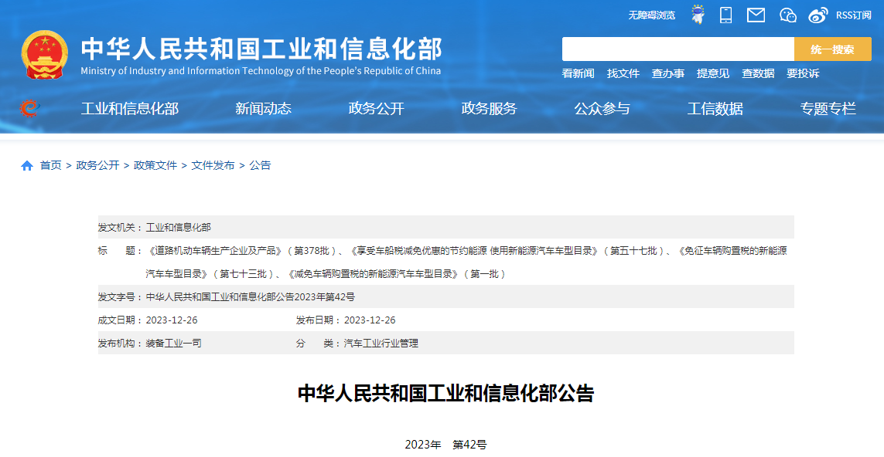The width and height of the screenshot is (884, 457).
Task: Select publisher 装备工业一司
Action: (x=174, y=344)
